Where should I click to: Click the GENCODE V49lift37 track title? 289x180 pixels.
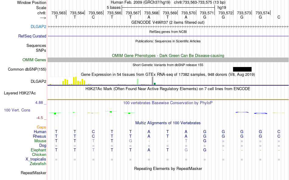point(168,23)
